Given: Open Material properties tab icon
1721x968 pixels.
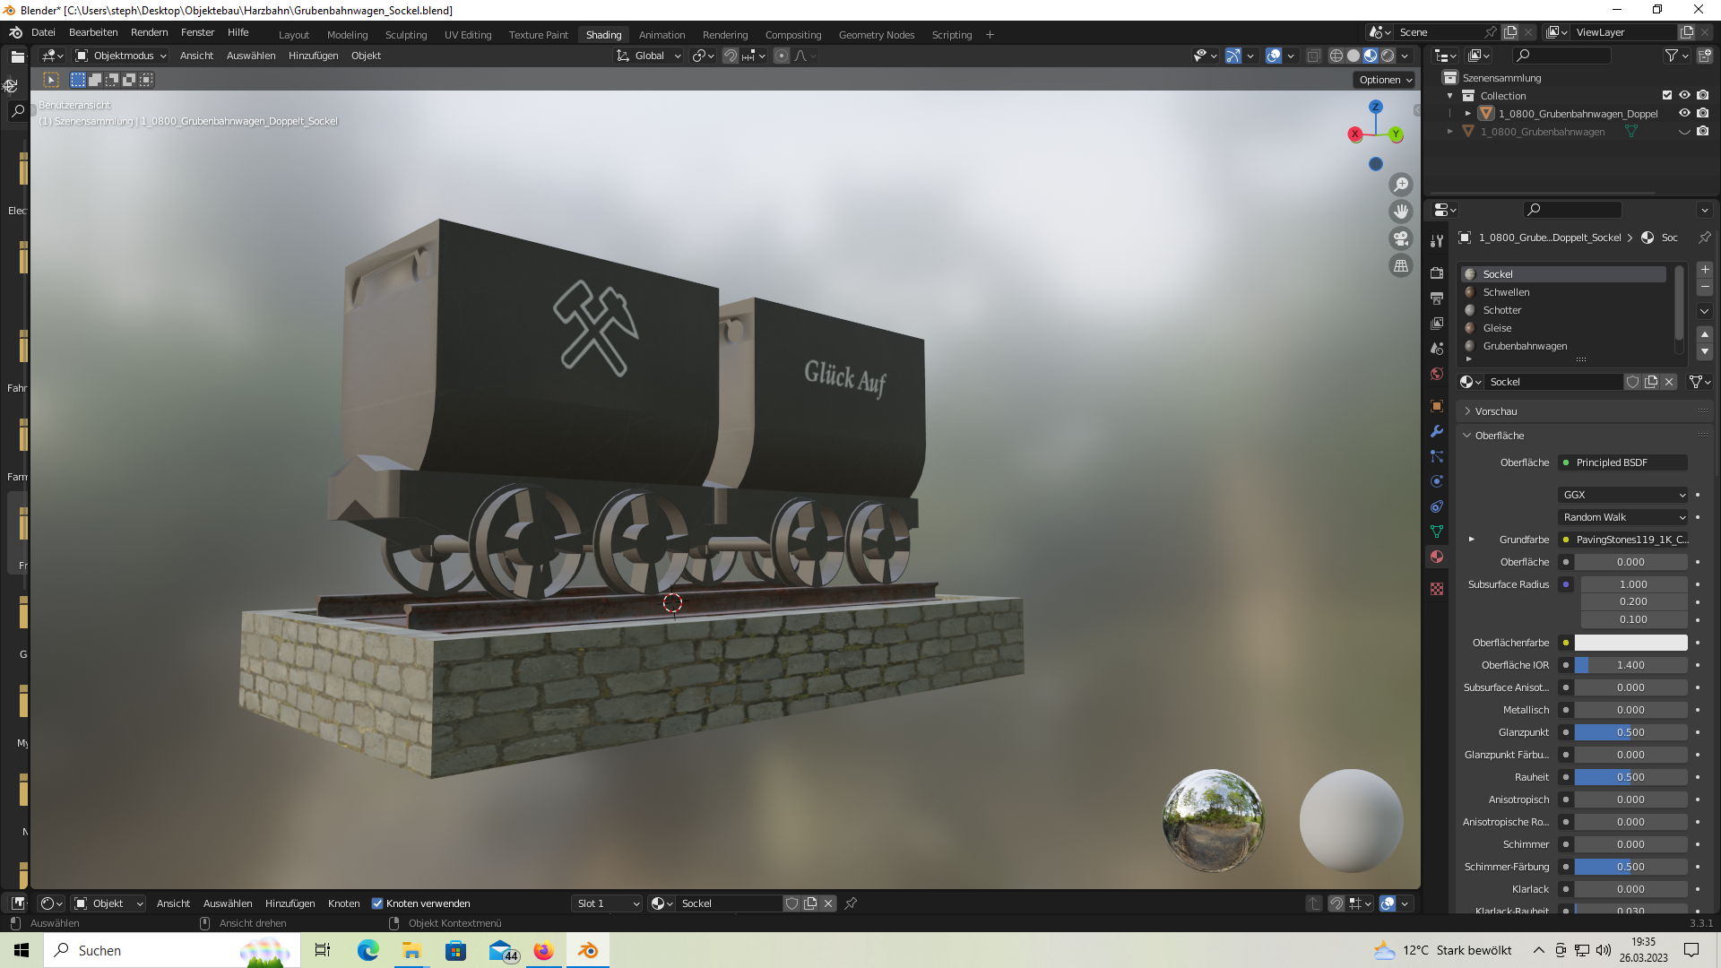Looking at the screenshot, I should [1437, 557].
